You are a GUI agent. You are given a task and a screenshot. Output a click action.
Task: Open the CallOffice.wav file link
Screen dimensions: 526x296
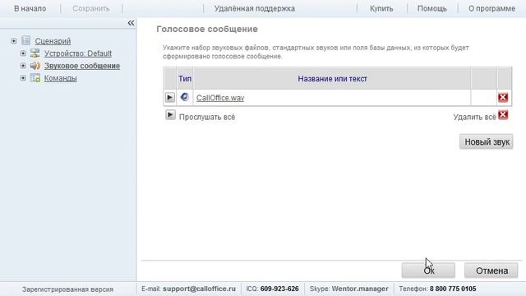(x=220, y=98)
